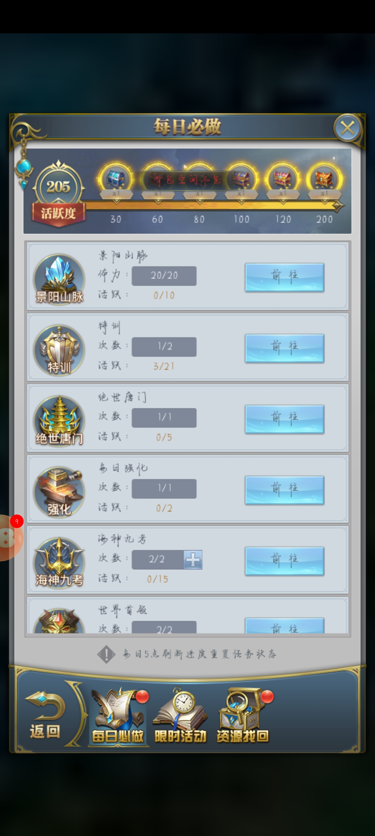
Task: Switch to 限时活动 tab
Action: click(180, 716)
